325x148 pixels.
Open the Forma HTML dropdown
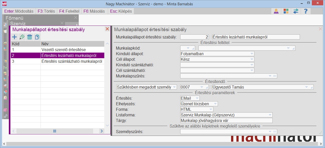point(211,110)
